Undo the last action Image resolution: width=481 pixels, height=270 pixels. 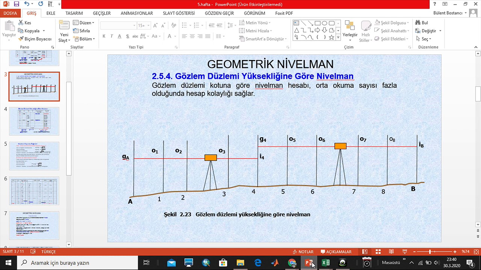[26, 4]
